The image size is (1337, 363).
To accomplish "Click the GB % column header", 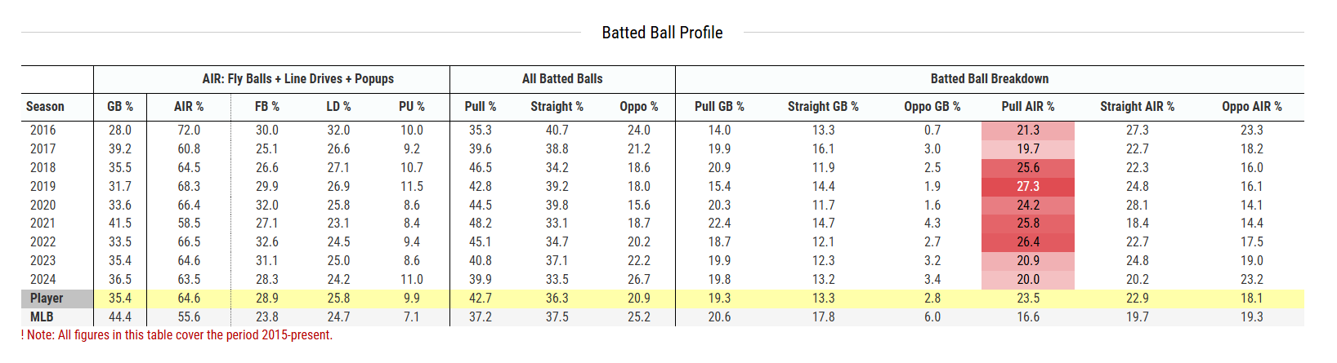I will point(120,107).
